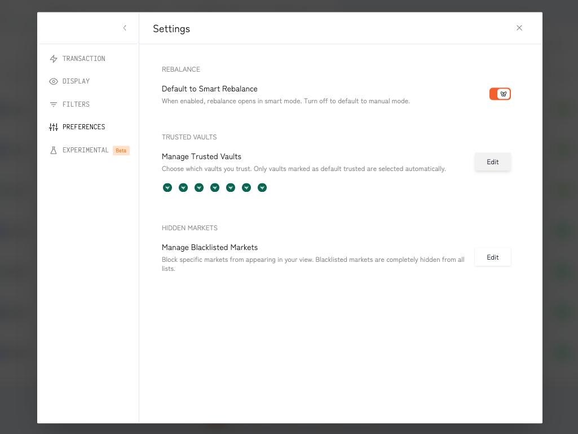Click the Settings title text
The height and width of the screenshot is (434, 578).
(x=171, y=29)
